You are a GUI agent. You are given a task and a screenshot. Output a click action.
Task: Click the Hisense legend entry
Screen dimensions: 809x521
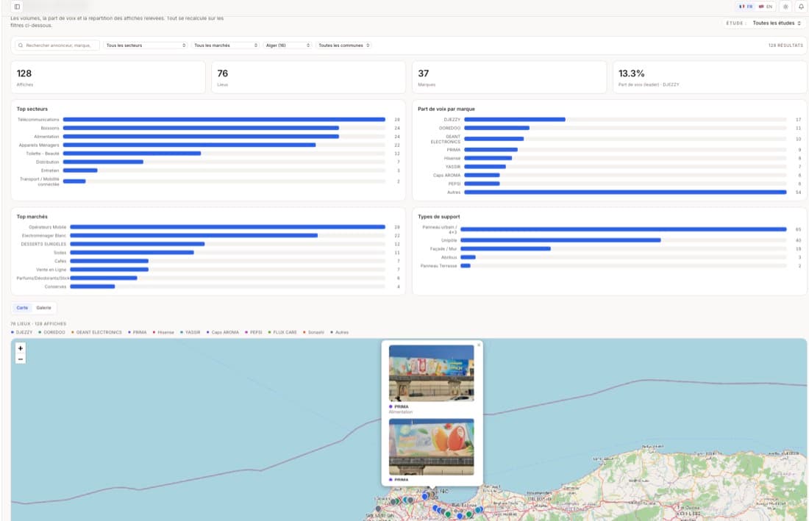click(x=163, y=332)
